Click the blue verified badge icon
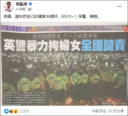The image size is (128, 116). (x=30, y=4)
